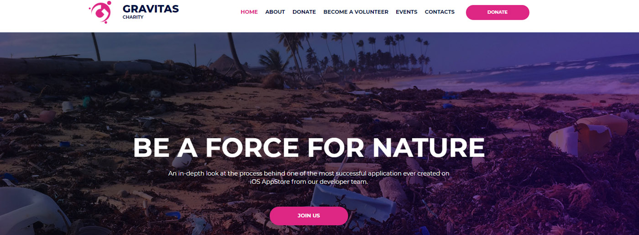Click the JOIN US button
This screenshot has height=235, width=639.
[309, 215]
